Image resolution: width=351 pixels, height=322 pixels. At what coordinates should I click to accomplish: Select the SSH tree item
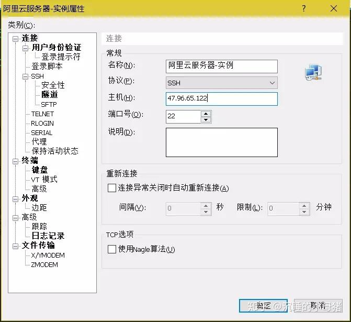pos(37,76)
